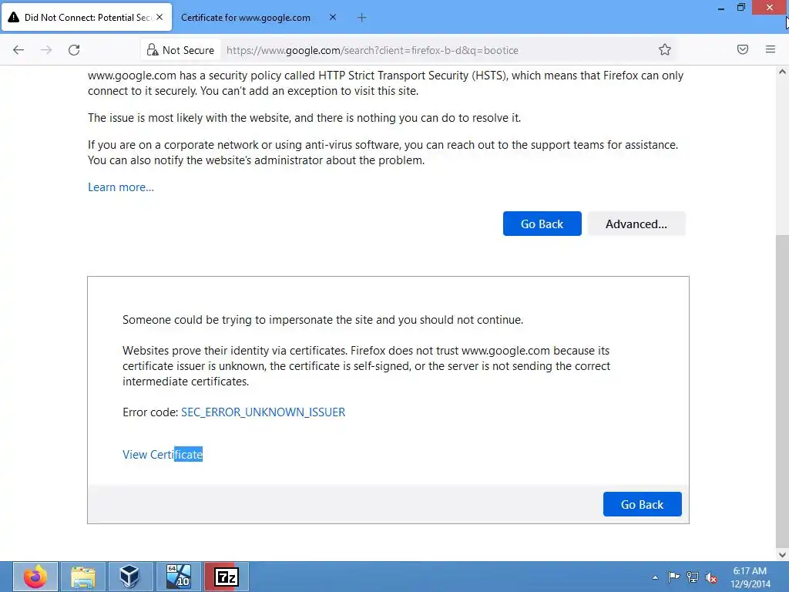The image size is (789, 592).
Task: Go back with the browser back arrow
Action: 18,50
